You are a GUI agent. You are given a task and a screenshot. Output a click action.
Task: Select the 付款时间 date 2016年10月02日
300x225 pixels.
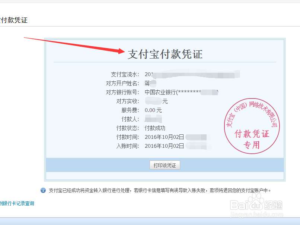(x=165, y=137)
